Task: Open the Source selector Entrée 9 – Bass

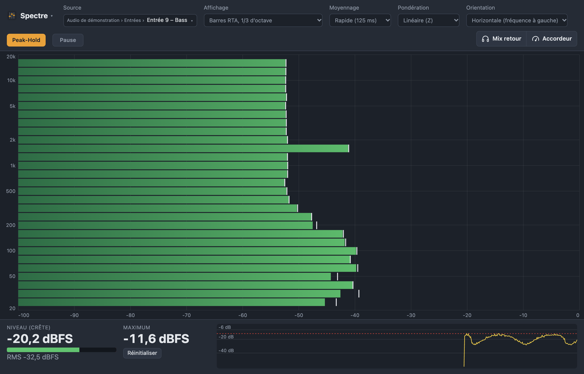Action: click(130, 20)
